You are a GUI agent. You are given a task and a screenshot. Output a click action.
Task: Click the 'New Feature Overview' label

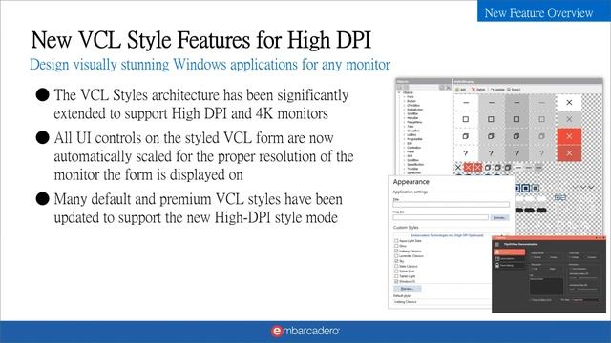pyautogui.click(x=538, y=12)
